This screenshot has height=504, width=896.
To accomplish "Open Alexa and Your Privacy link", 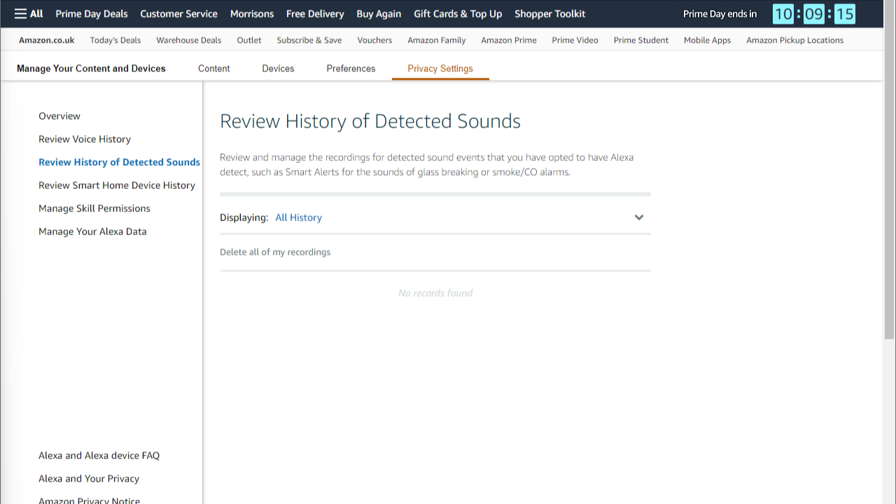I will [89, 479].
